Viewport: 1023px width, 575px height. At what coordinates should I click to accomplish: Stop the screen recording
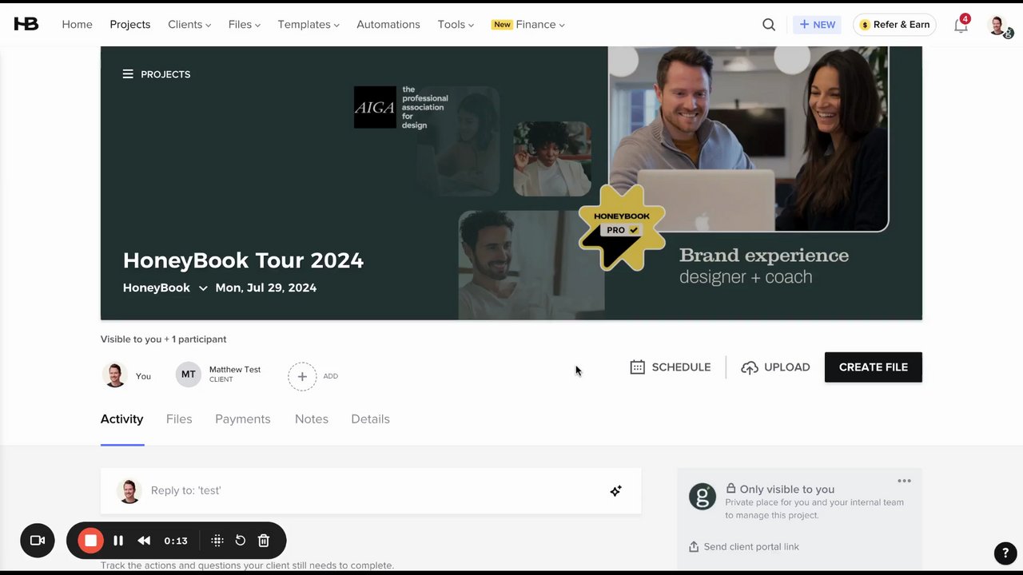91,541
